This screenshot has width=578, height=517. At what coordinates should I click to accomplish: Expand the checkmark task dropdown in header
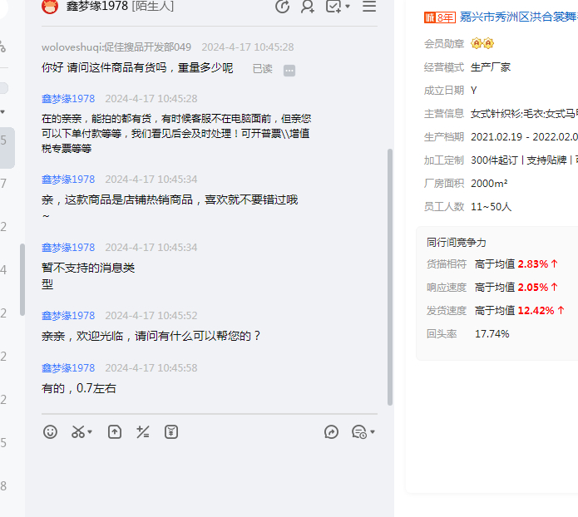[348, 7]
